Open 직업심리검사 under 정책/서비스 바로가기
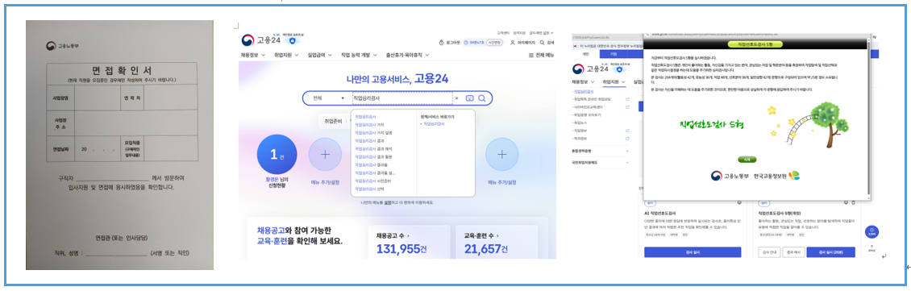 434,123
